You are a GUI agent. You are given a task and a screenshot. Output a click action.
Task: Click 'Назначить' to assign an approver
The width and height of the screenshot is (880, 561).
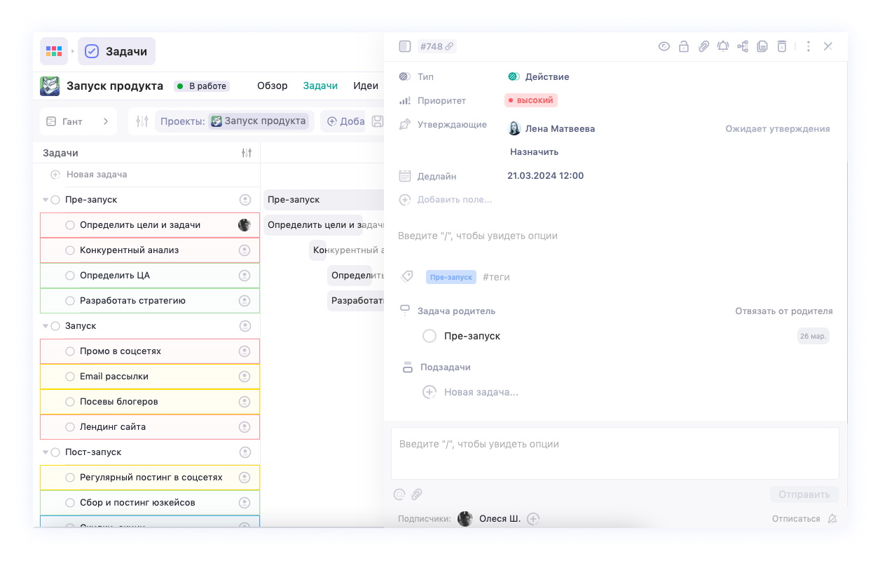[x=534, y=151]
